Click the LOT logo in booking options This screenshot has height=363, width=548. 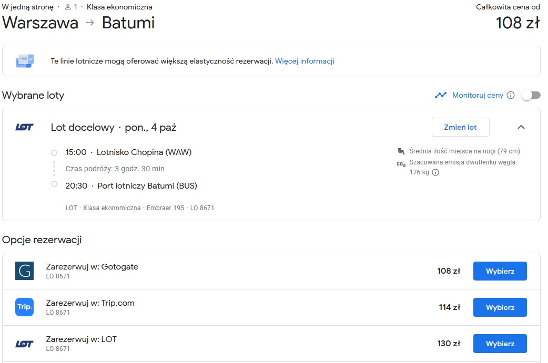pos(25,344)
